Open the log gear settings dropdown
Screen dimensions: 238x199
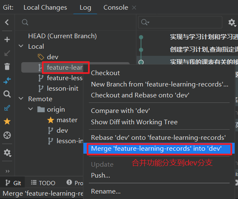(x=232, y=23)
